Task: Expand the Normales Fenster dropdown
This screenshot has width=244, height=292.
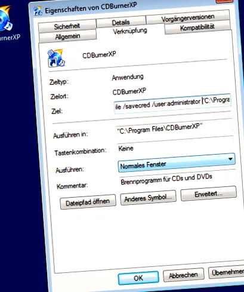Action: point(177,162)
